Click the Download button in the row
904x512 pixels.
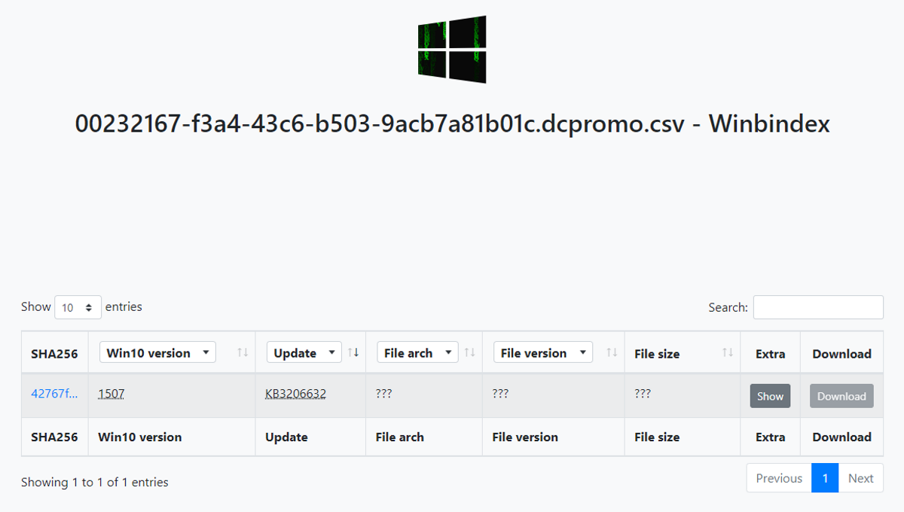coord(841,396)
